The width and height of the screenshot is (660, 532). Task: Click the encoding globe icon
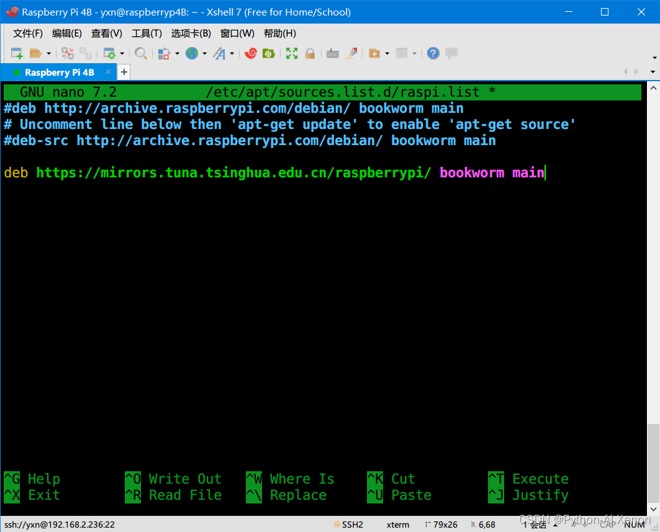(x=192, y=53)
